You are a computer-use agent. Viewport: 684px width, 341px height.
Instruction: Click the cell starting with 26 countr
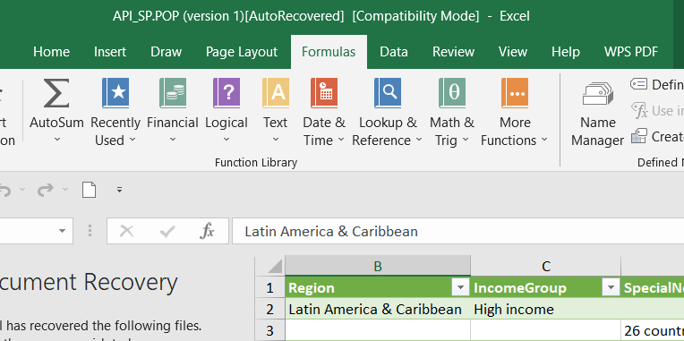point(653,330)
